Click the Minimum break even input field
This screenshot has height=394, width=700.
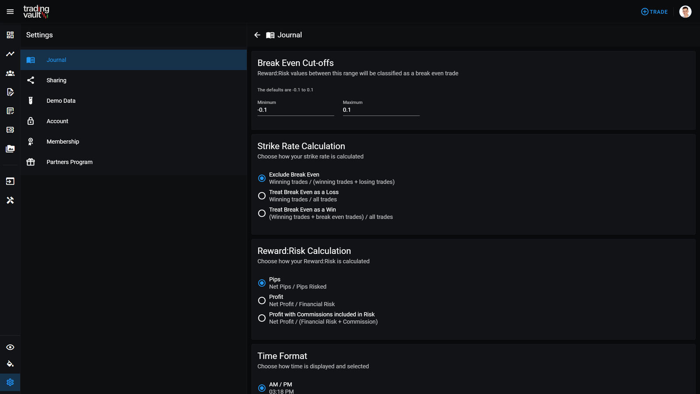(x=295, y=110)
